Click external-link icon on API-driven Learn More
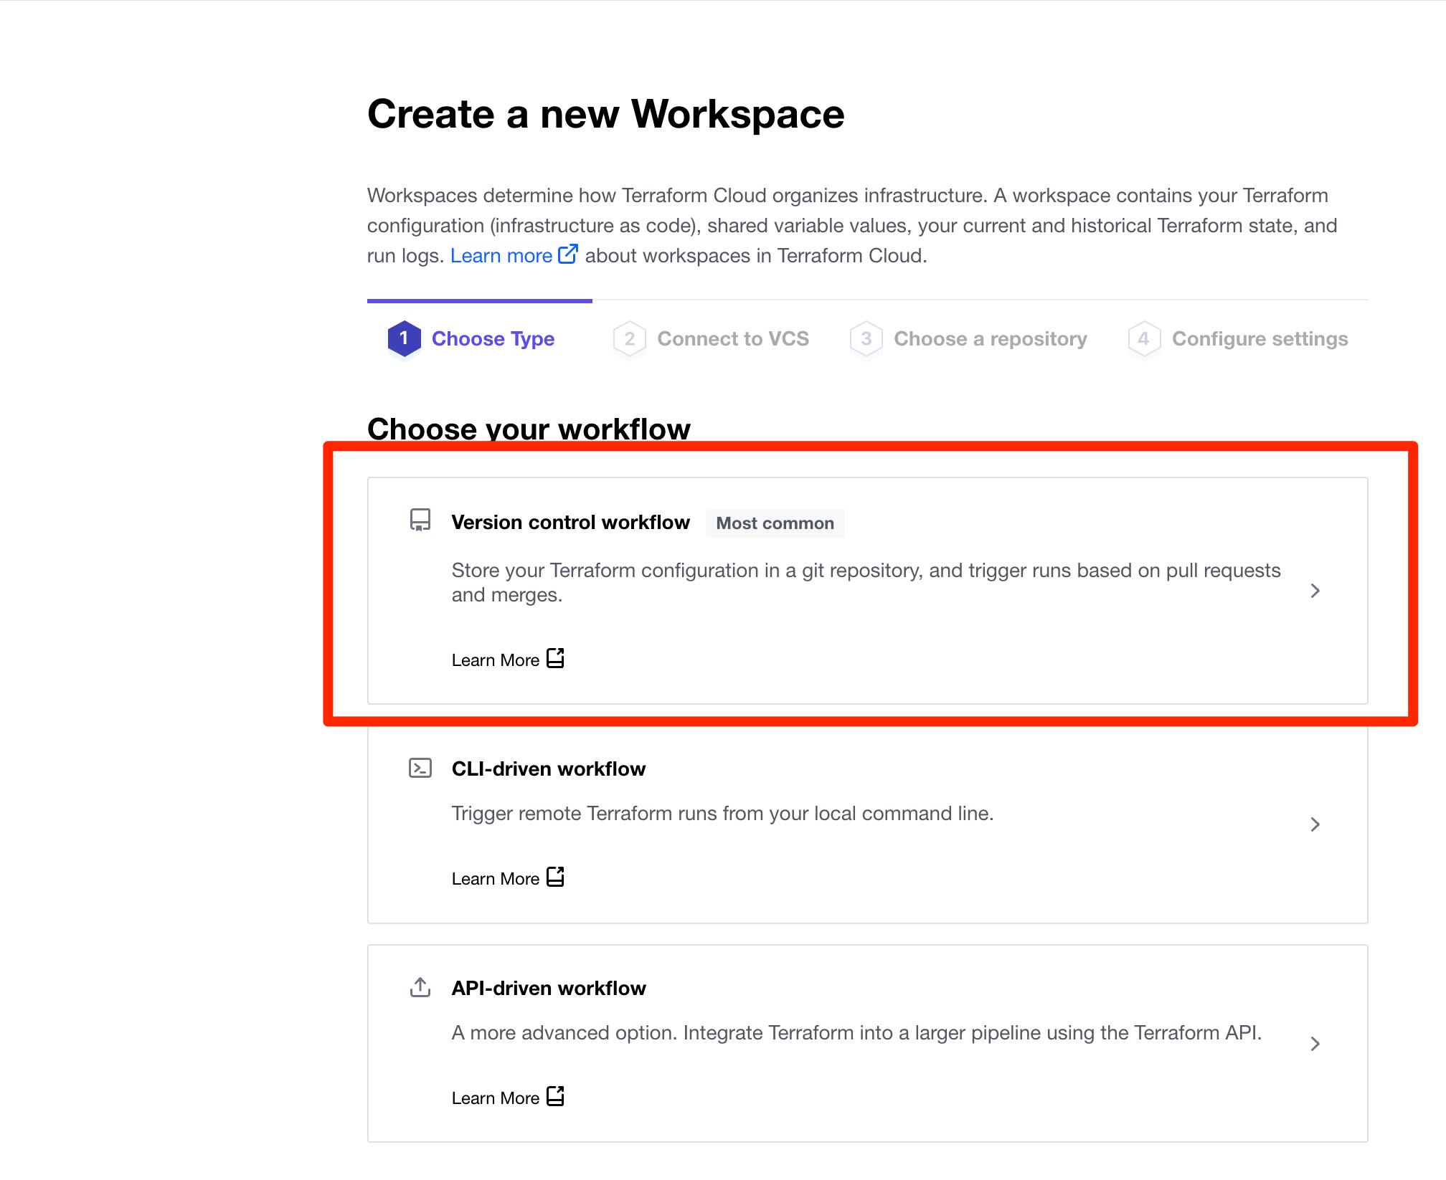Viewport: 1446px width, 1180px height. click(555, 1095)
